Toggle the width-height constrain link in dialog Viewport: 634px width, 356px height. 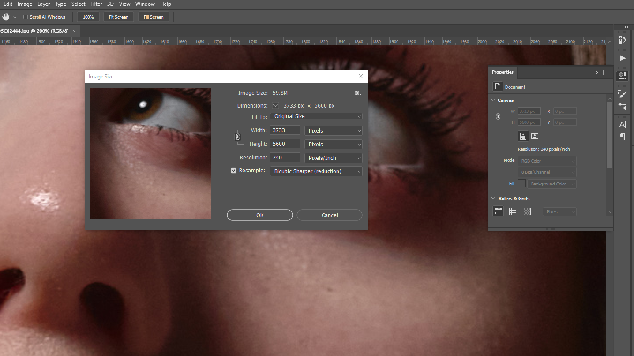[x=238, y=137]
